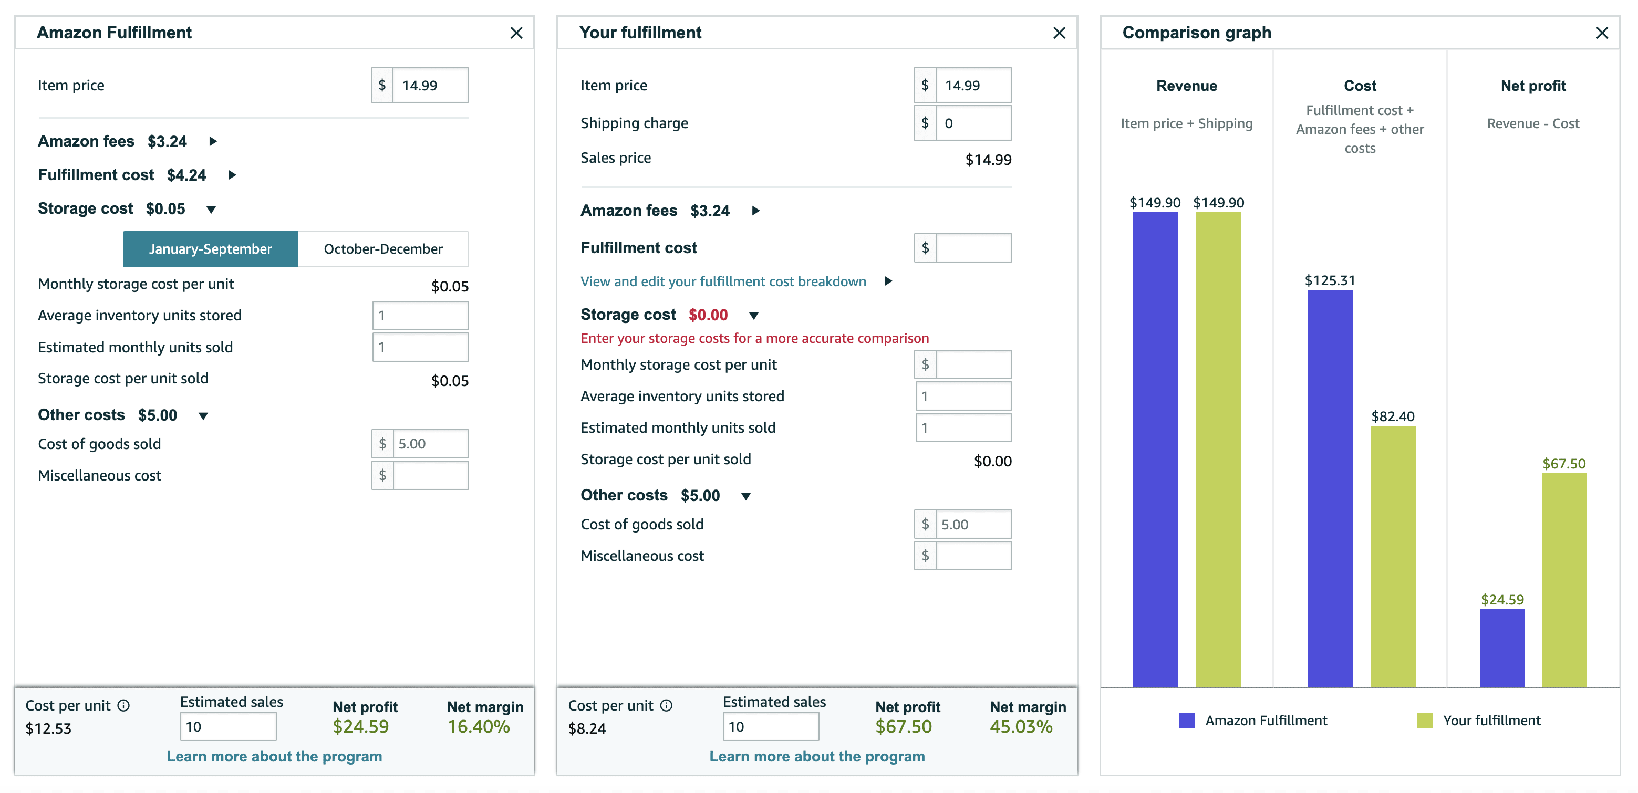This screenshot has width=1638, height=793.
Task: Focus the Fulfillment cost input in Your fulfillment
Action: point(973,248)
